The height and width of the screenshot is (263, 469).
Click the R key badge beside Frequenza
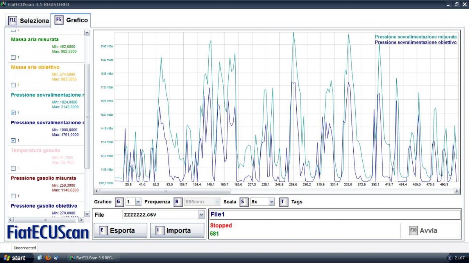(178, 202)
